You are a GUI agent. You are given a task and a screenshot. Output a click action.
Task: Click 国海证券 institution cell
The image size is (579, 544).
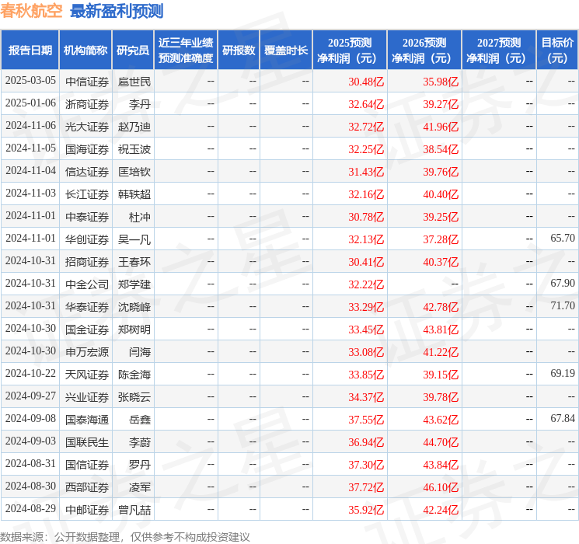pyautogui.click(x=87, y=149)
